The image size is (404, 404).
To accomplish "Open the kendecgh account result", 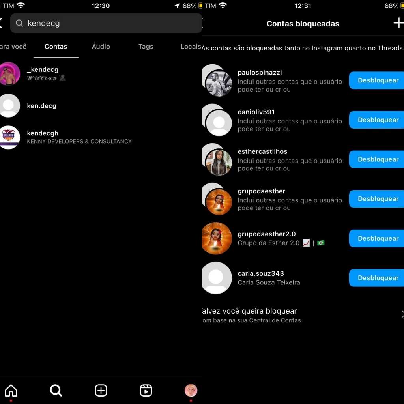I will coord(79,137).
